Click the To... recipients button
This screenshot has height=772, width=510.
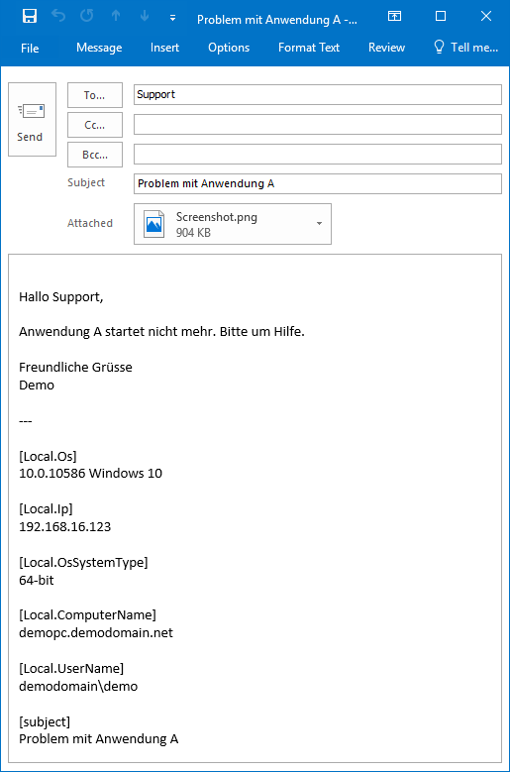95,95
